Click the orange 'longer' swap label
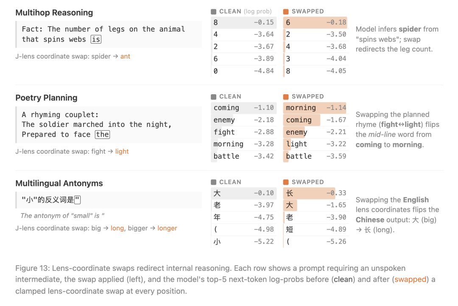Image resolution: width=458 pixels, height=306 pixels. click(x=167, y=228)
